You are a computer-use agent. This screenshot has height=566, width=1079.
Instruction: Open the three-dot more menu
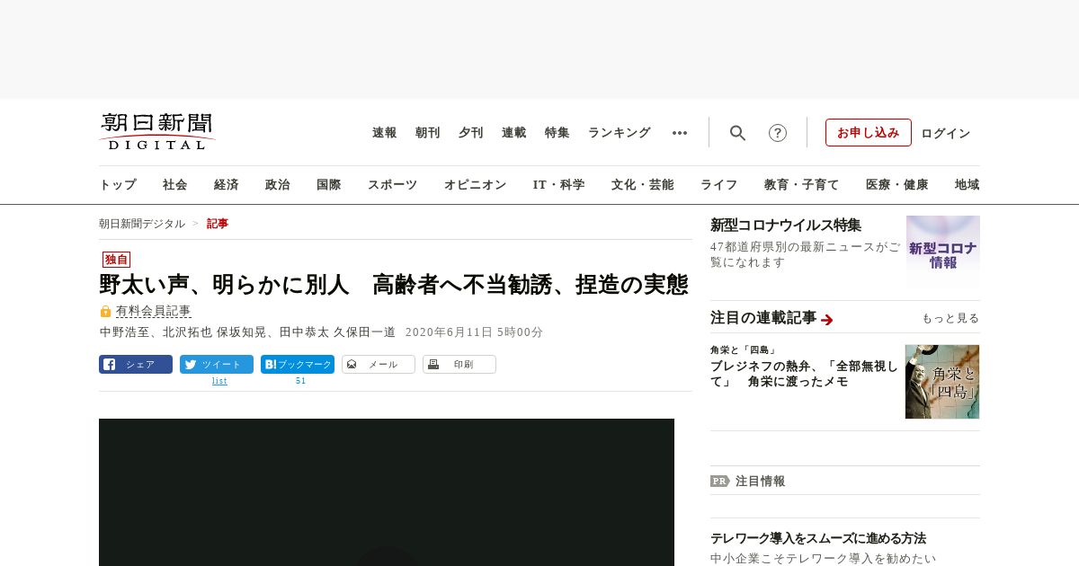[680, 133]
